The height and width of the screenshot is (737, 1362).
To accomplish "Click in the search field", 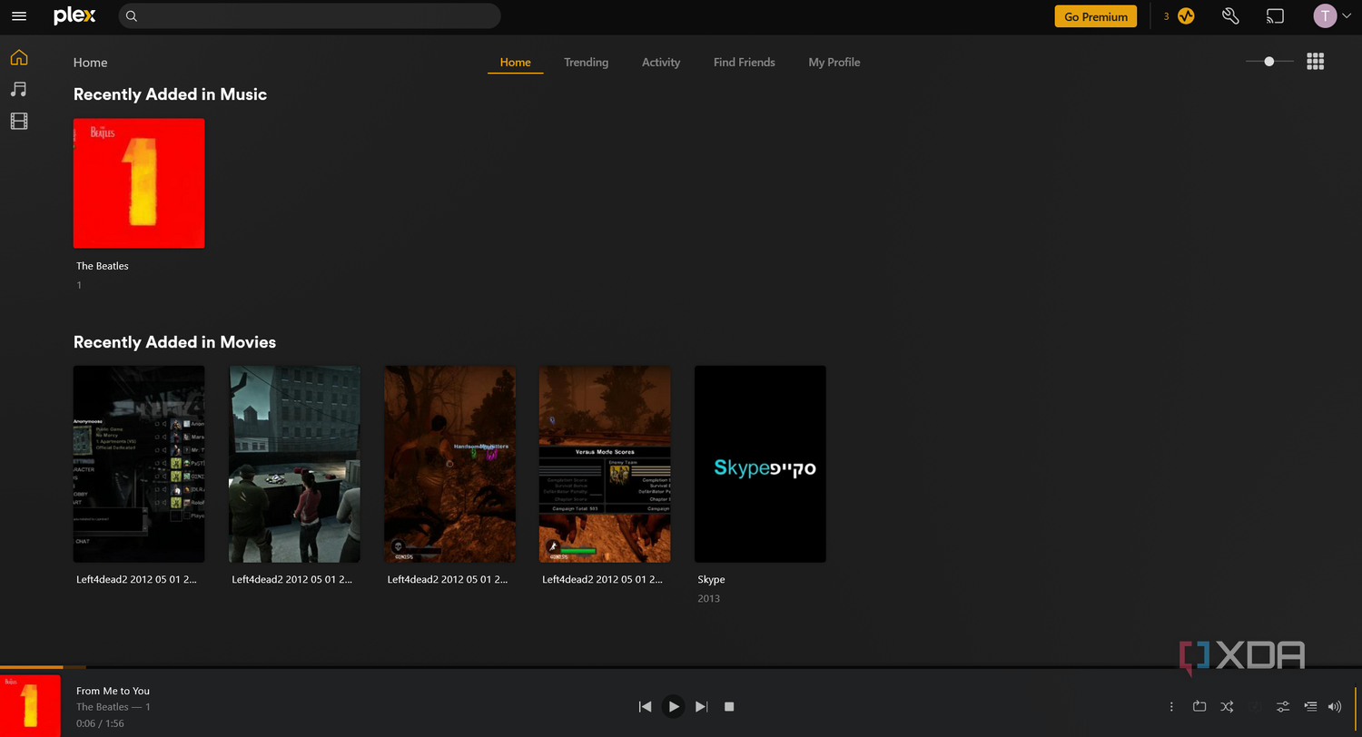I will click(x=310, y=16).
